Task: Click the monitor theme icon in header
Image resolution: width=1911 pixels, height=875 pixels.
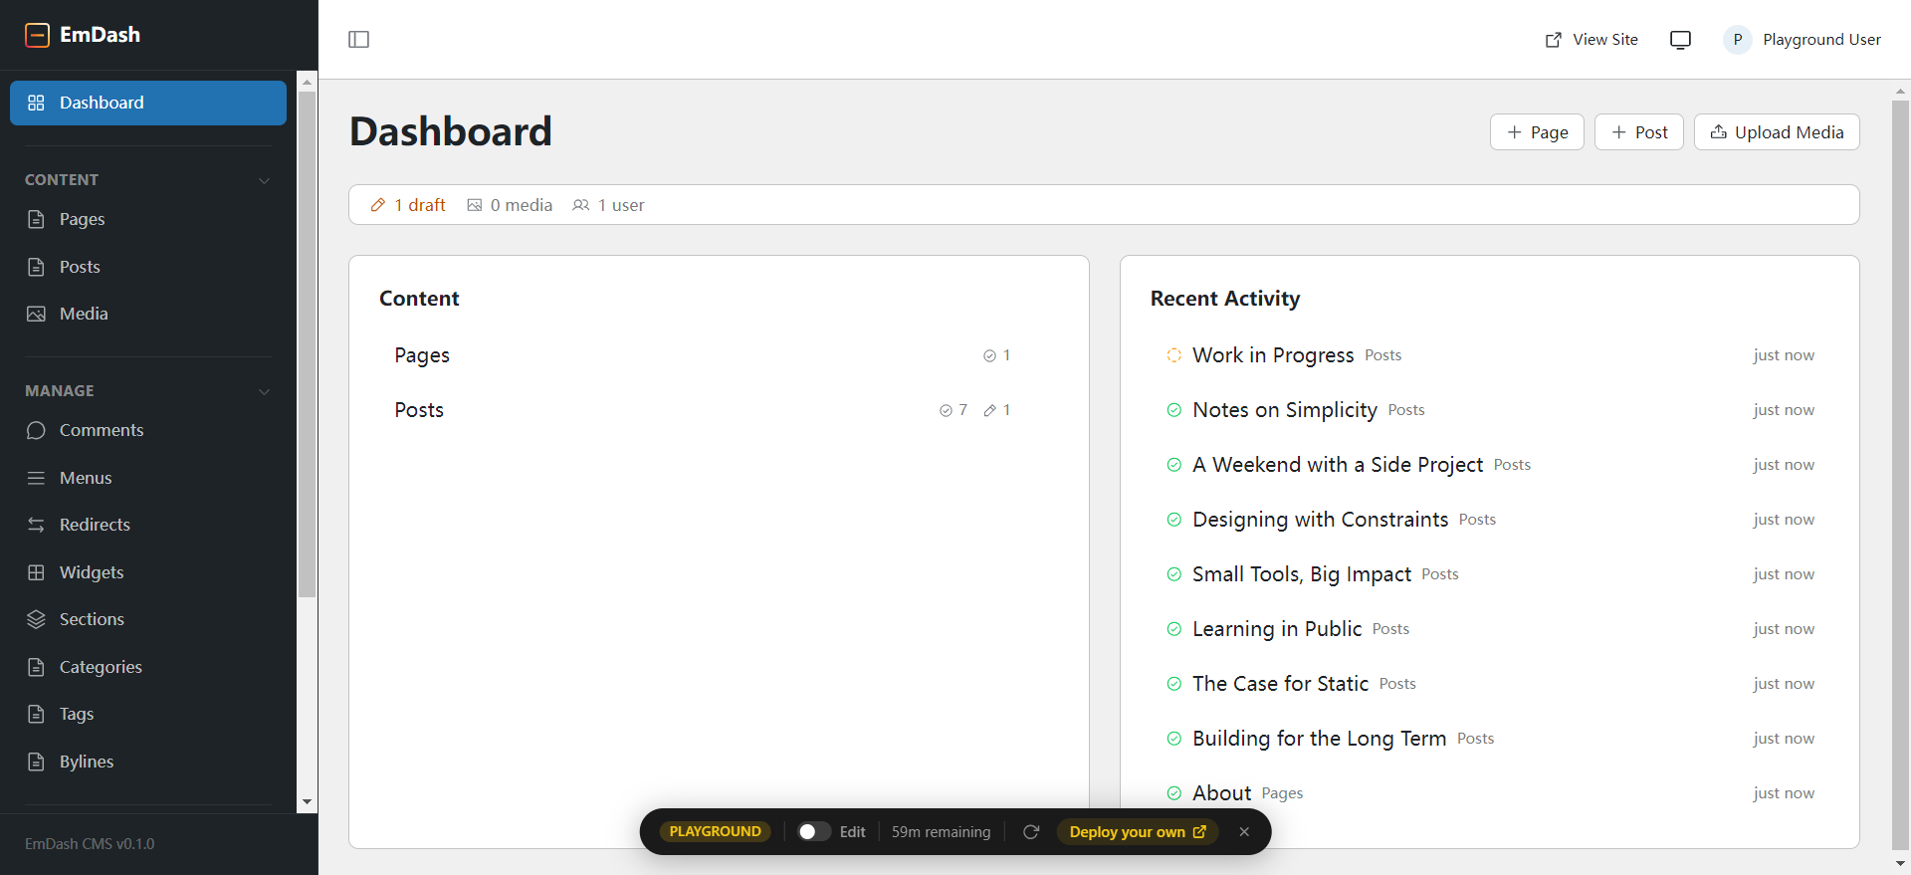Action: pos(1680,40)
